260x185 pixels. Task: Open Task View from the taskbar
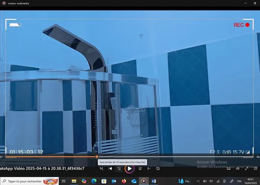tap(64, 181)
